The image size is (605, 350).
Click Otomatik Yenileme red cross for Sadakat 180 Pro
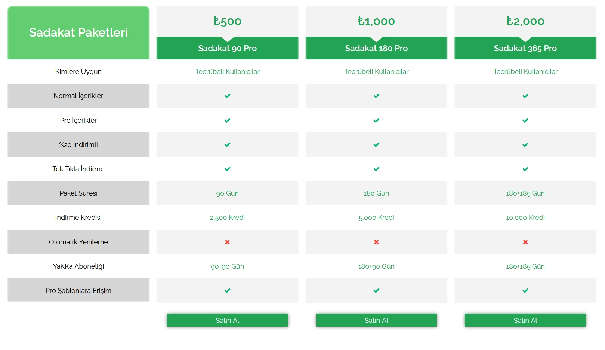click(376, 242)
